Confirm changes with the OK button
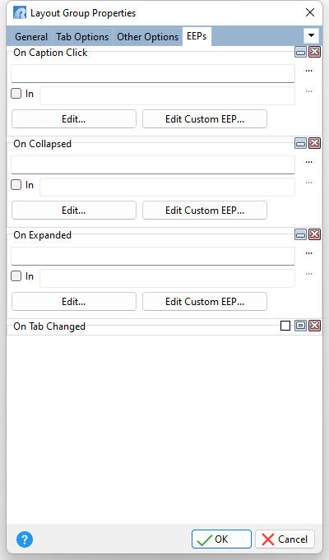Image resolution: width=329 pixels, height=560 pixels. (221, 539)
